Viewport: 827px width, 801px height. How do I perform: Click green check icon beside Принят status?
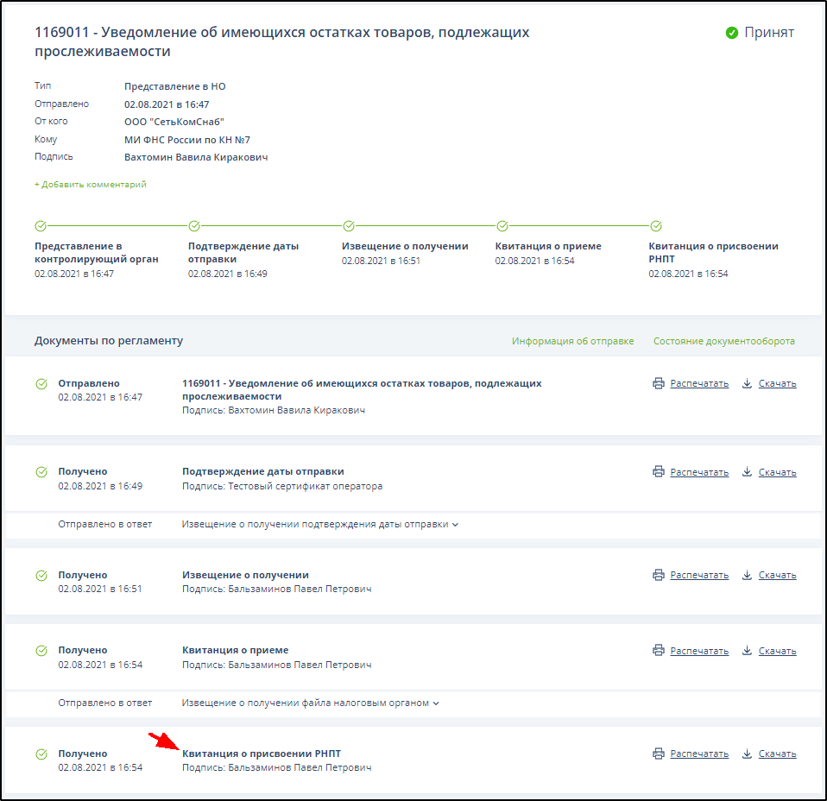click(x=732, y=33)
